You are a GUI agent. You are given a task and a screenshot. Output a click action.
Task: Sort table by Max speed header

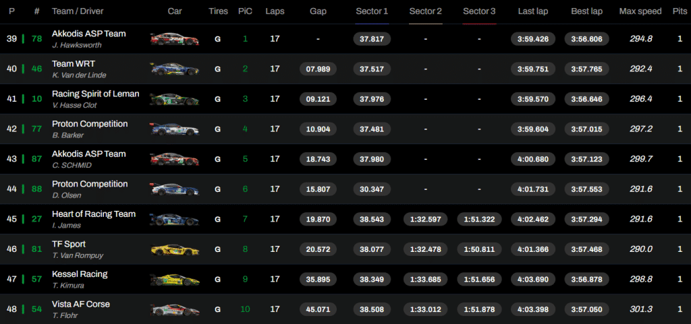click(640, 11)
